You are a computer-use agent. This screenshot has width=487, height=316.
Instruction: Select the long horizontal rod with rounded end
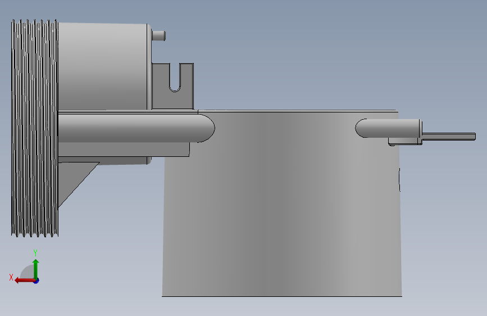136,128
